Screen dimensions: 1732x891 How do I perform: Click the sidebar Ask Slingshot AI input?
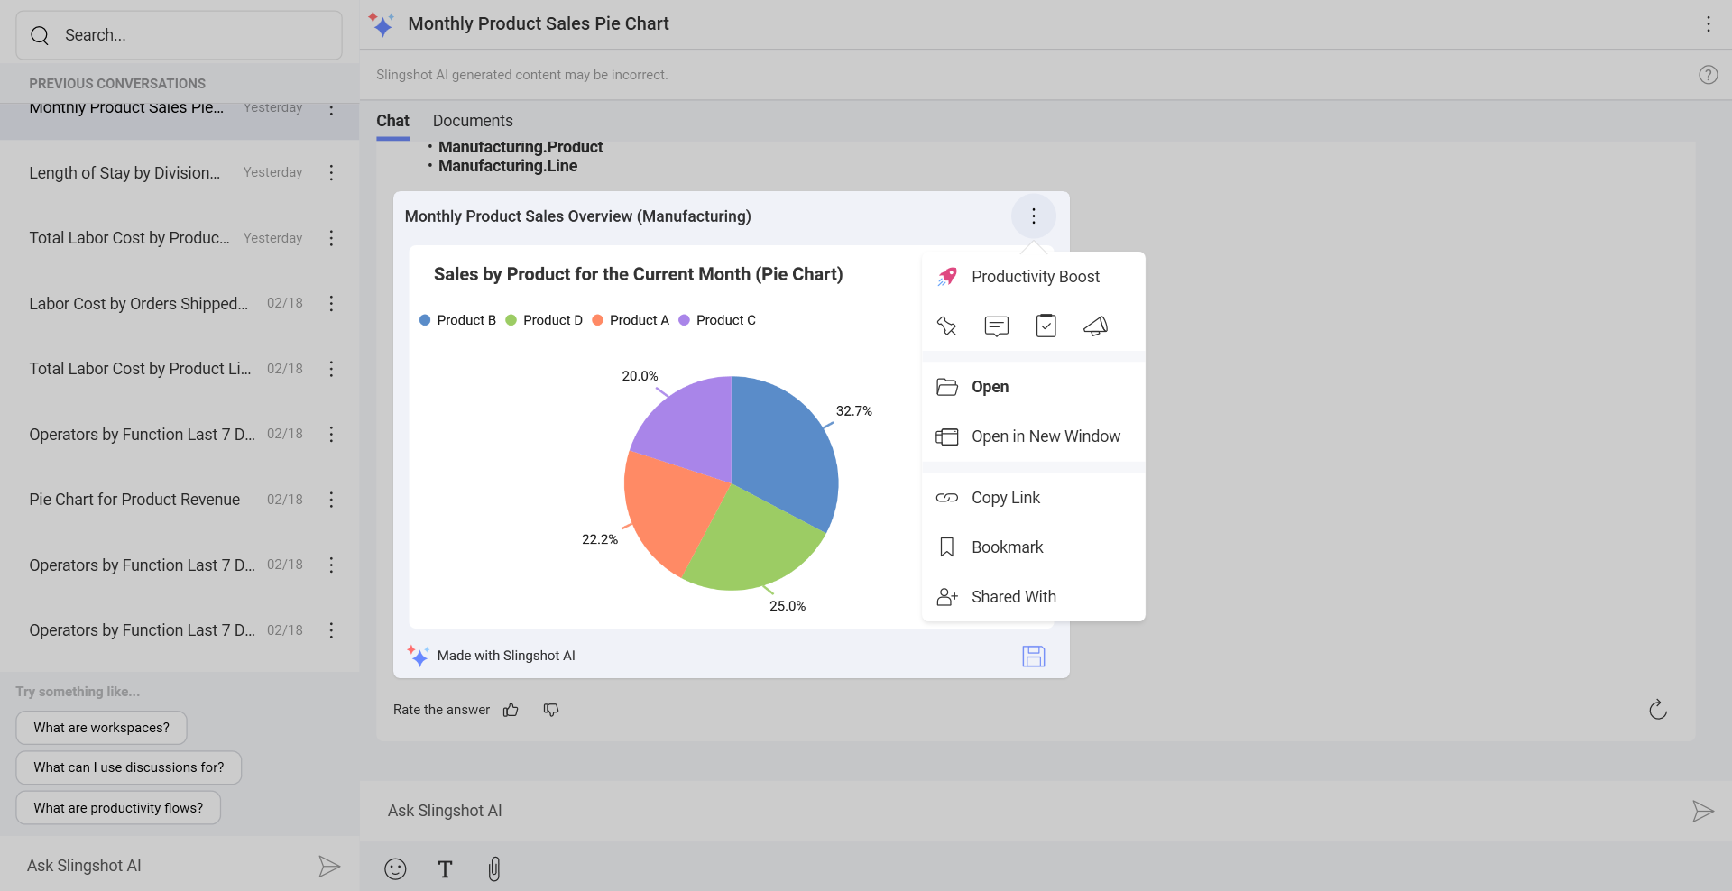pyautogui.click(x=162, y=866)
